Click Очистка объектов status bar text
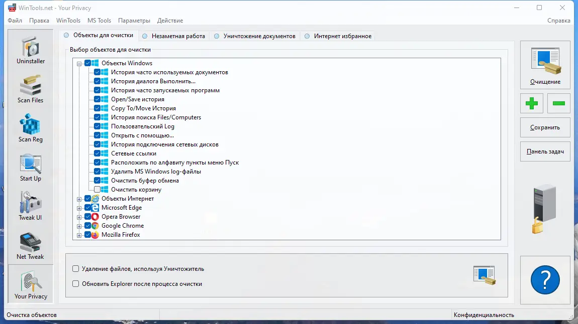This screenshot has height=324, width=578. (32, 315)
